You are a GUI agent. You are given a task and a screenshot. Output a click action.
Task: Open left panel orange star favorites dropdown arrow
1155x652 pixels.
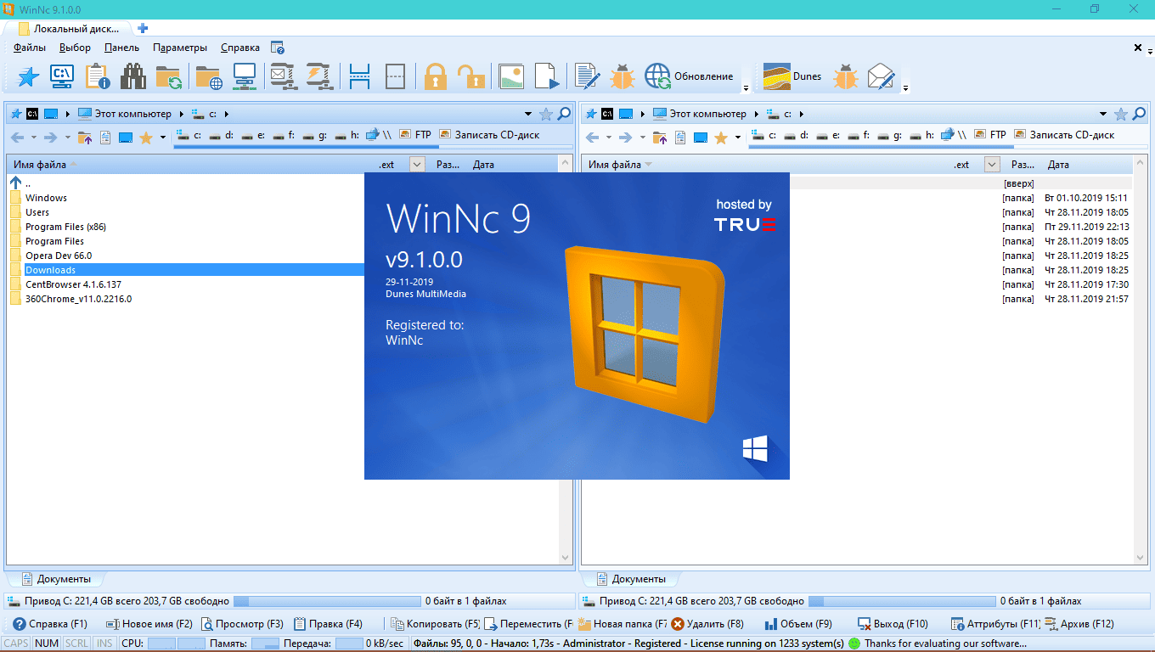point(163,137)
